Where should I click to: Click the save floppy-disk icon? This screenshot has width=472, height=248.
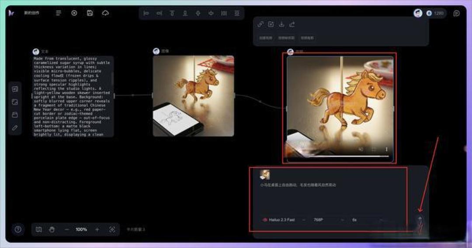pyautogui.click(x=90, y=13)
